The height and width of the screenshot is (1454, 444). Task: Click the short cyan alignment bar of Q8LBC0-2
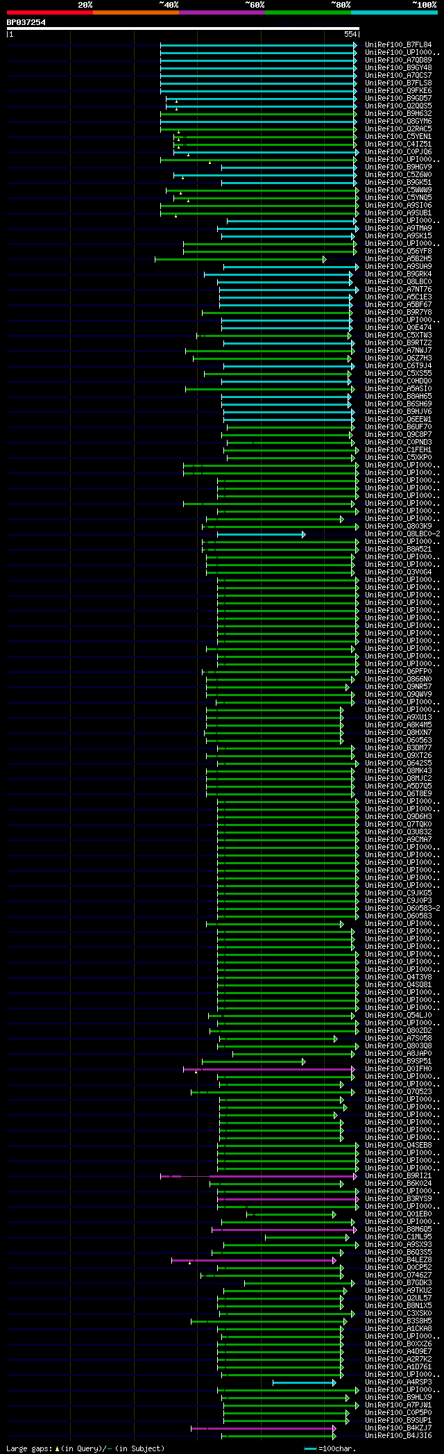(x=261, y=534)
